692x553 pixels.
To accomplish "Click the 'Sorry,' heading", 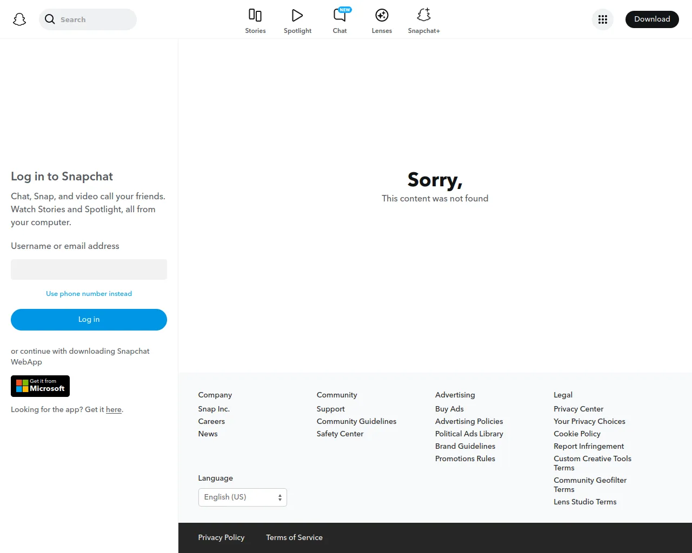I will pos(435,180).
